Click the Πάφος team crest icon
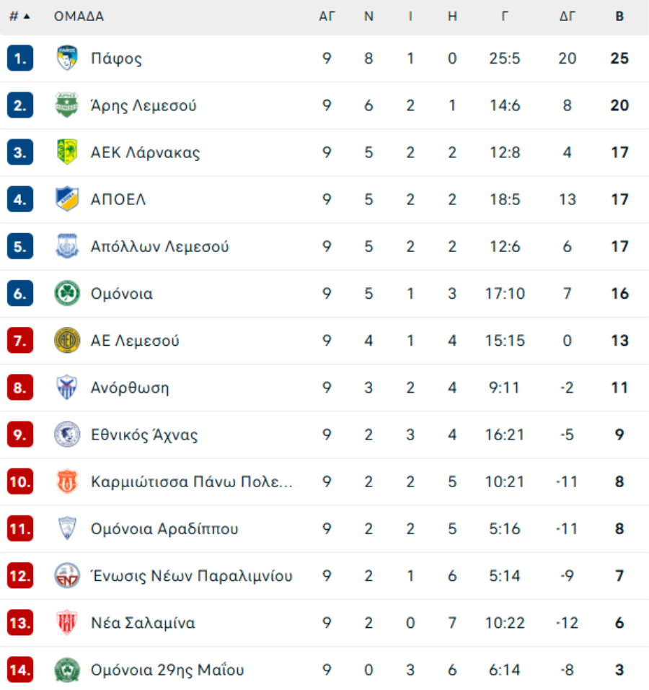This screenshot has height=690, width=649. click(x=67, y=58)
